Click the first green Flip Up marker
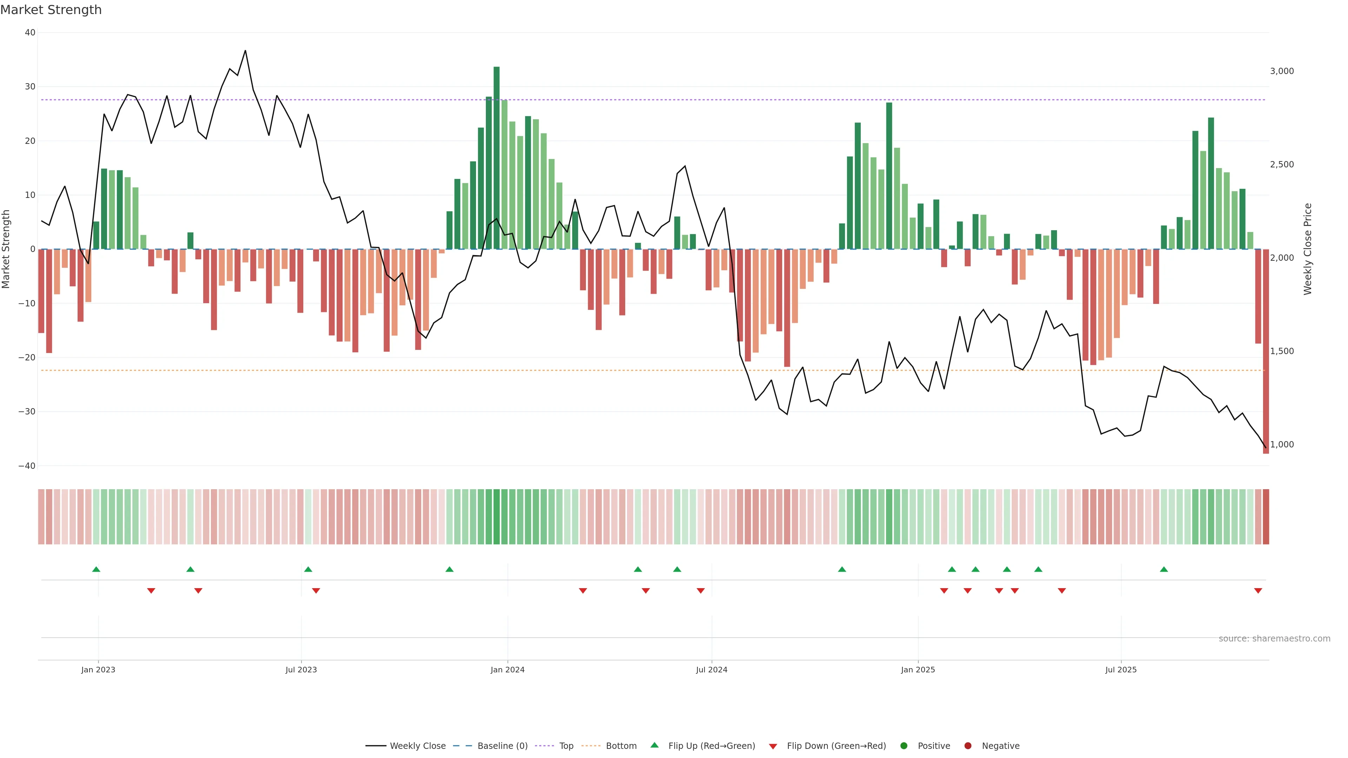Image resolution: width=1348 pixels, height=758 pixels. [96, 569]
